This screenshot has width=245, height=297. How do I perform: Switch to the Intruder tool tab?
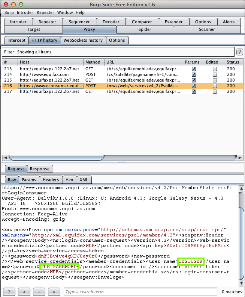pos(18,22)
